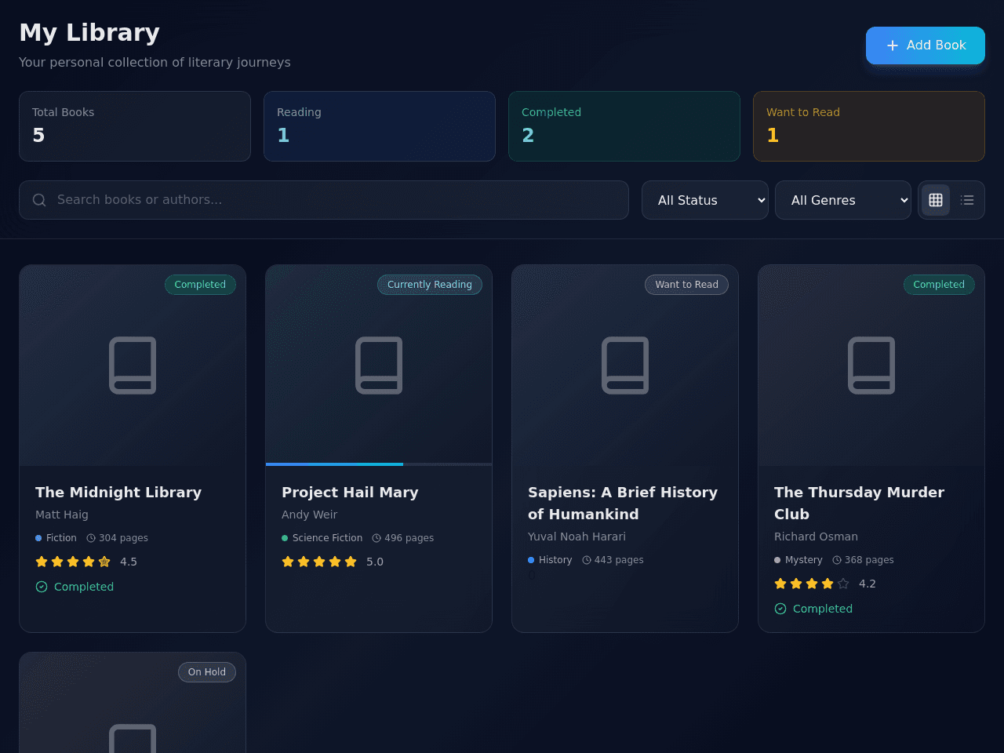The height and width of the screenshot is (753, 1004).
Task: Click the 5.0 rating value
Action: pos(375,562)
